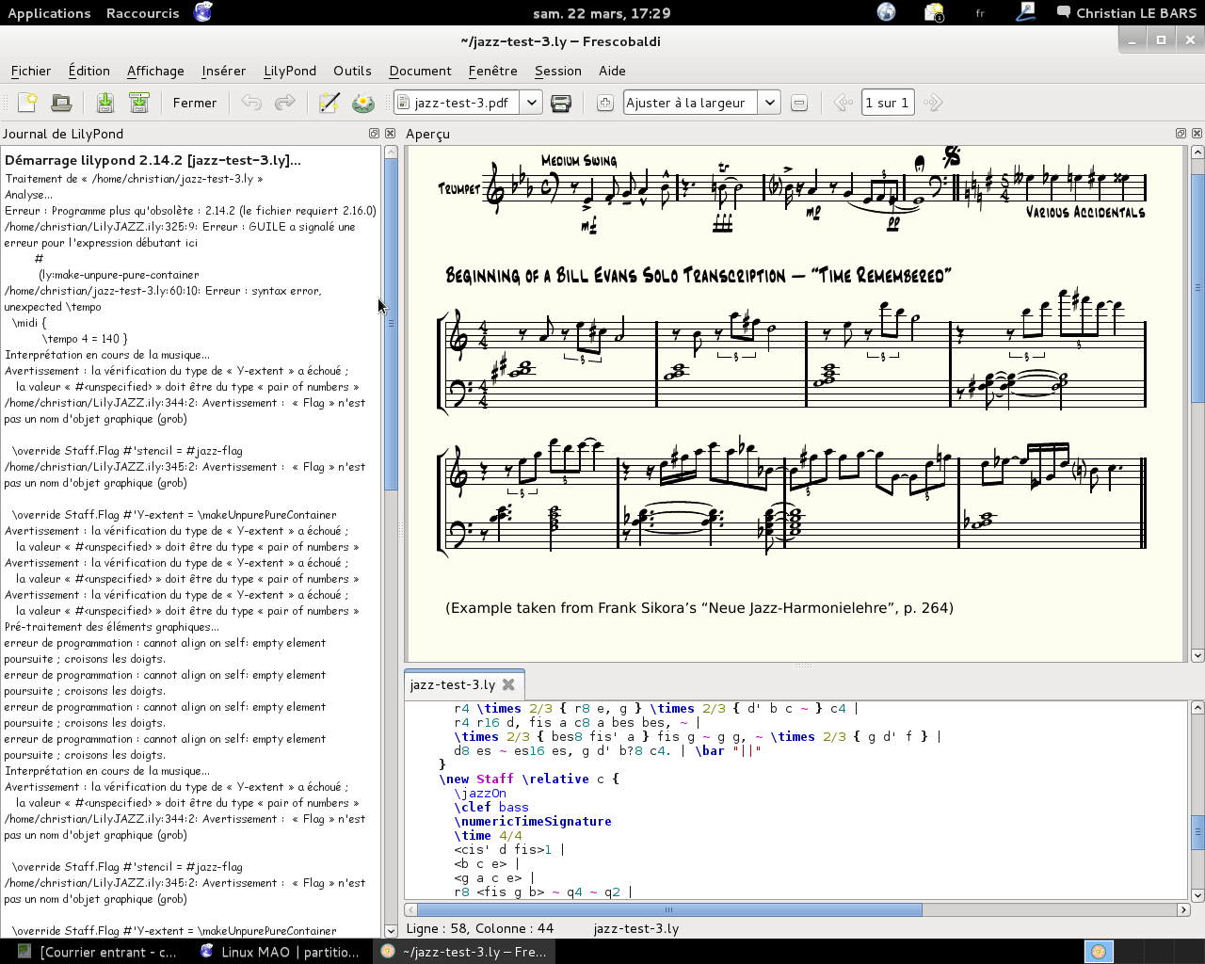Click the Save As icon
Viewport: 1205px width, 964px height.
pos(139,103)
